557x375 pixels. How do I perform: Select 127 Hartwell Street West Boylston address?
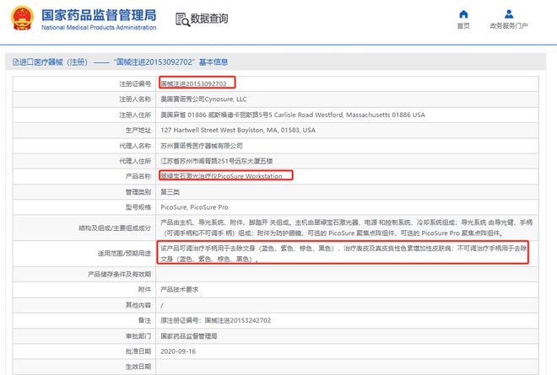pyautogui.click(x=238, y=131)
